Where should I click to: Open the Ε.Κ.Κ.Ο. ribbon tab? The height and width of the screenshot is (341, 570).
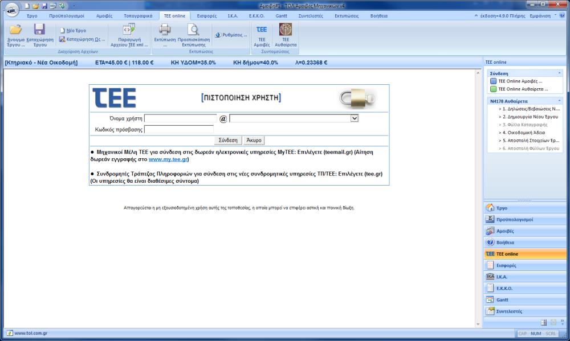[256, 16]
